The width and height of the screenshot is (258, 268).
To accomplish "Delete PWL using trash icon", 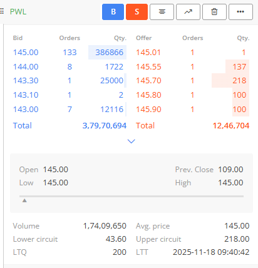I will 214,12.
